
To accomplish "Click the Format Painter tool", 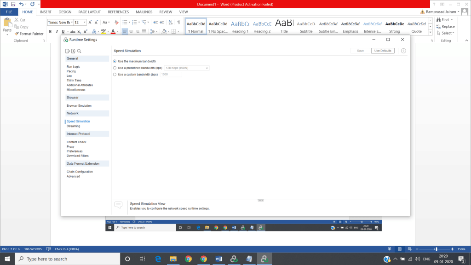I will tap(29, 34).
